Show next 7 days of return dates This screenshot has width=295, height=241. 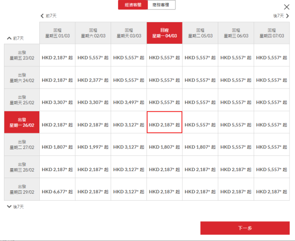(279, 16)
